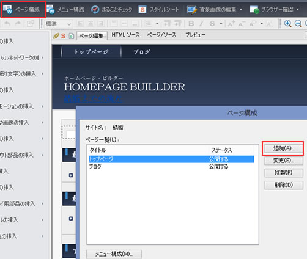This screenshot has width=307, height=259.
Task: Expand ウト部品の挿入 submenu arrow
Action: tap(42, 155)
